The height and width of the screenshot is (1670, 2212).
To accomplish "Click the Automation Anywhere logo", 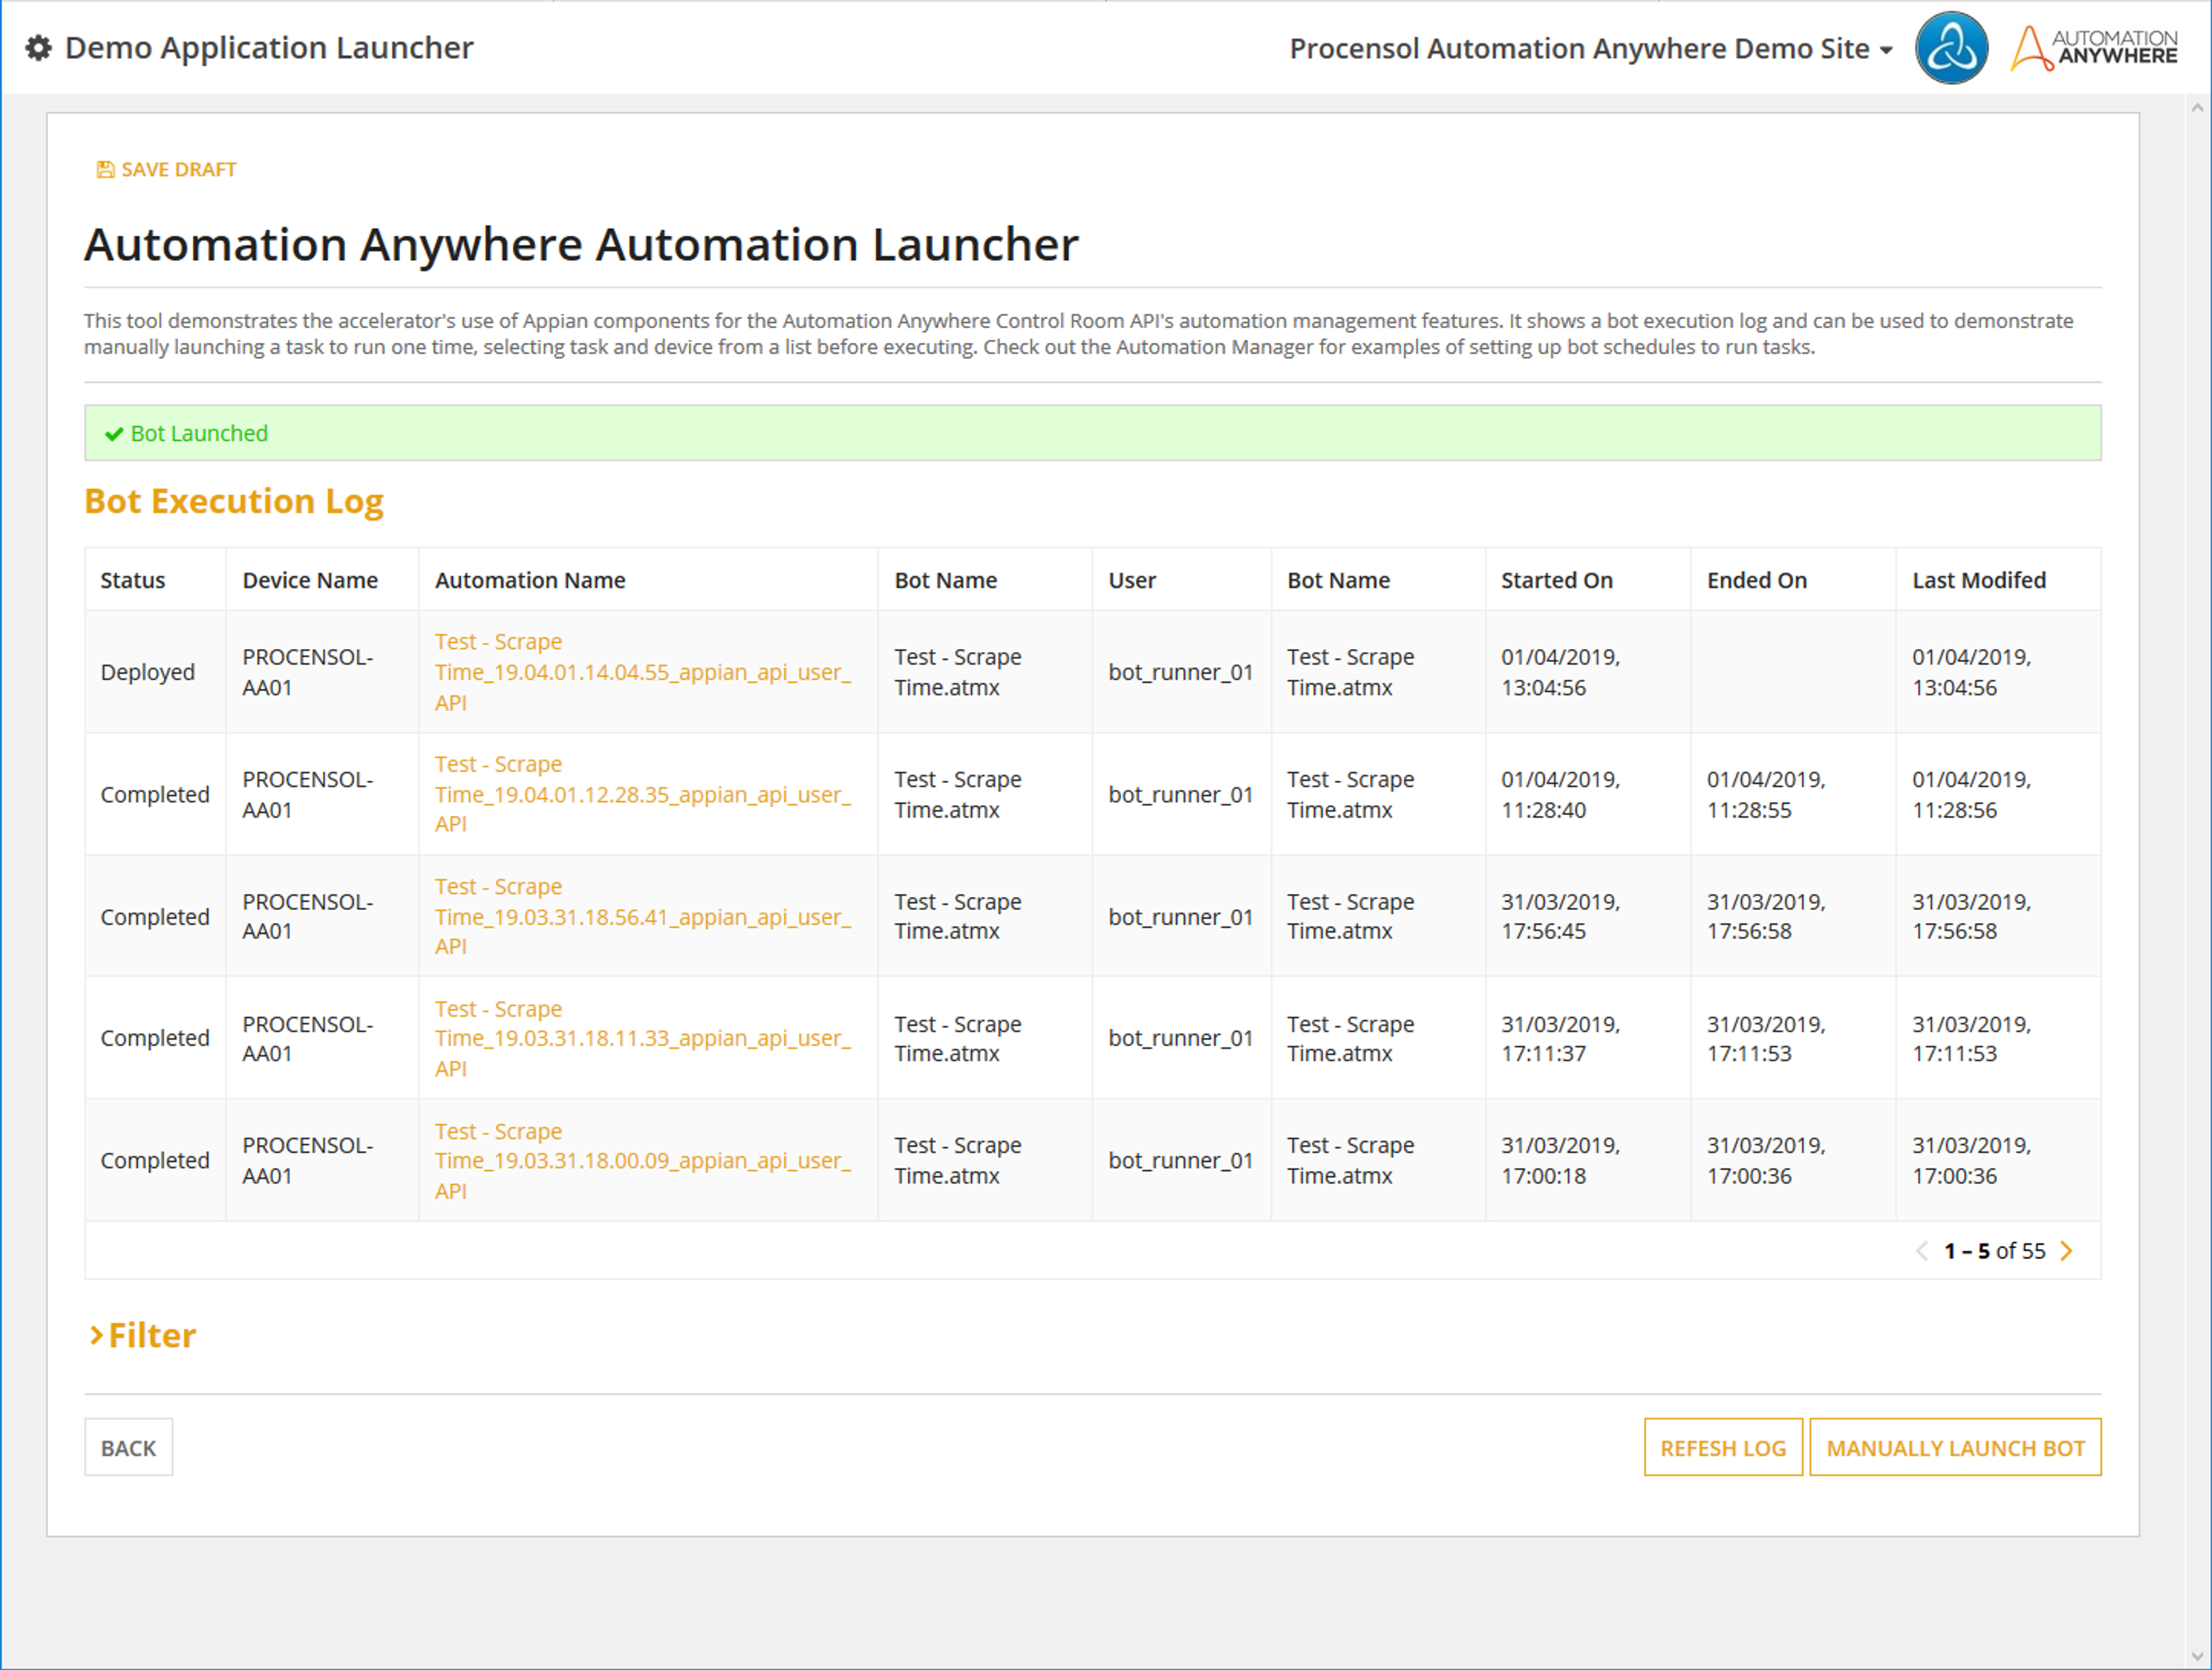I will [x=2094, y=48].
